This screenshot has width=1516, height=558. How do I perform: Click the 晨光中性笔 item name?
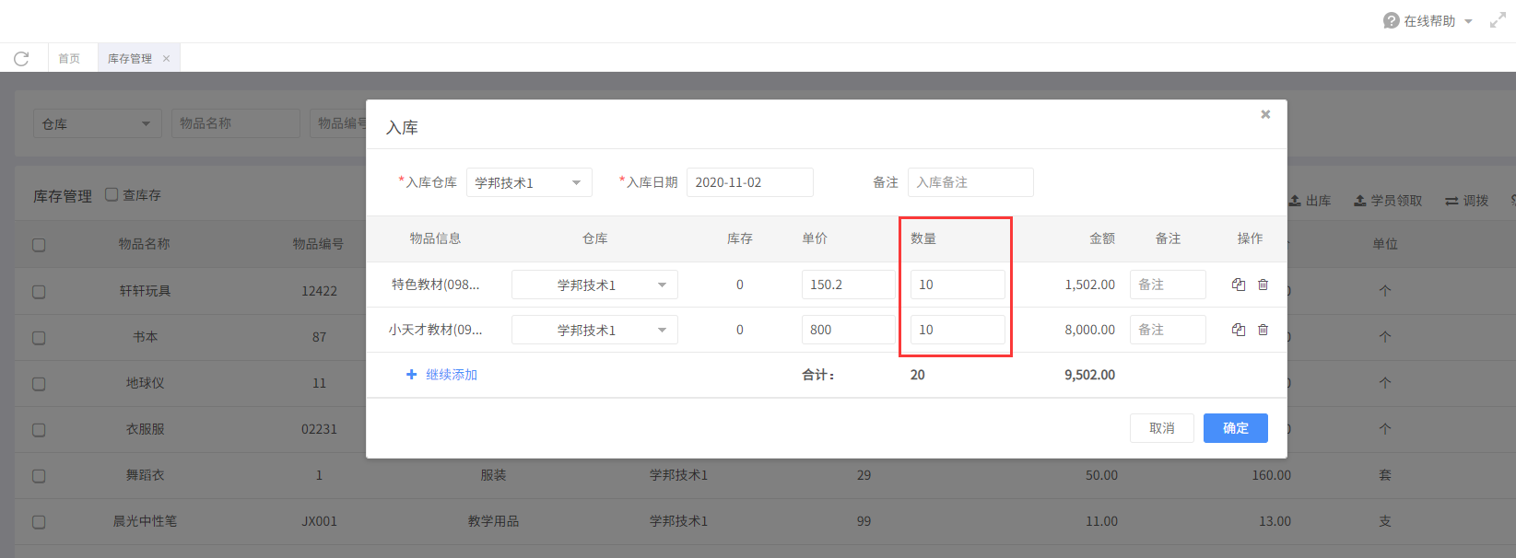coord(145,521)
